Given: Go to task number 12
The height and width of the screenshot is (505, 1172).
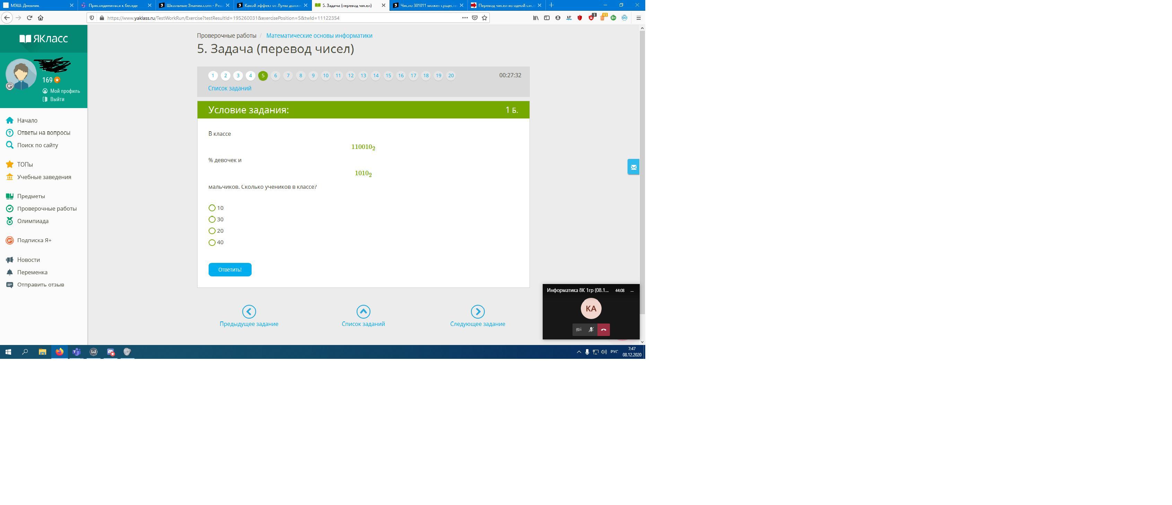Looking at the screenshot, I should pyautogui.click(x=350, y=76).
